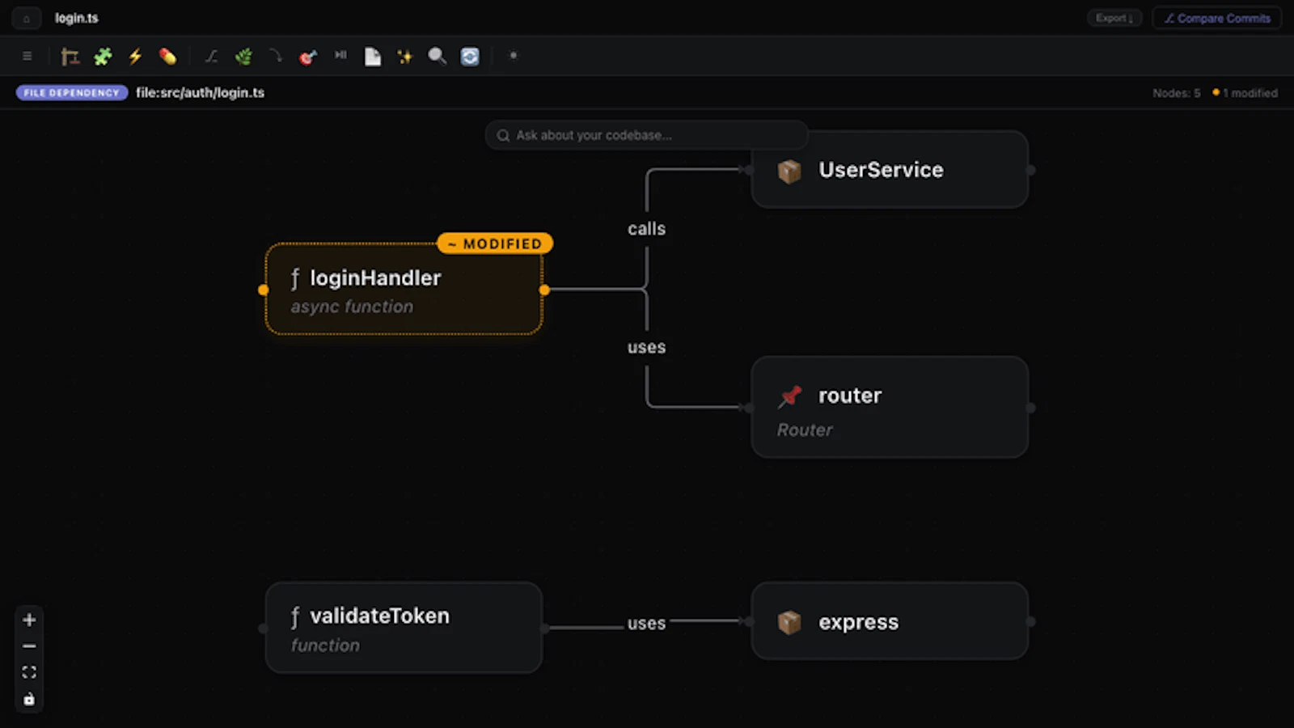Viewport: 1294px width, 728px height.
Task: Select the express node
Action: click(890, 621)
